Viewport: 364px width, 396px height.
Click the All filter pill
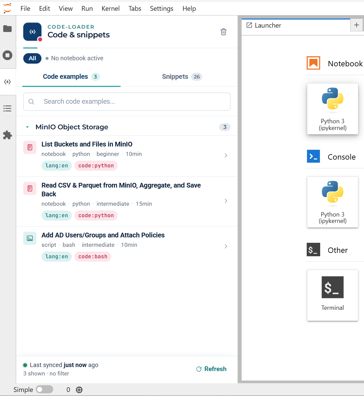click(x=32, y=58)
